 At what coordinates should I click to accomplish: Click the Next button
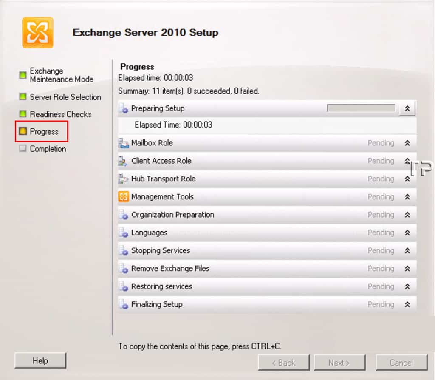point(339,363)
